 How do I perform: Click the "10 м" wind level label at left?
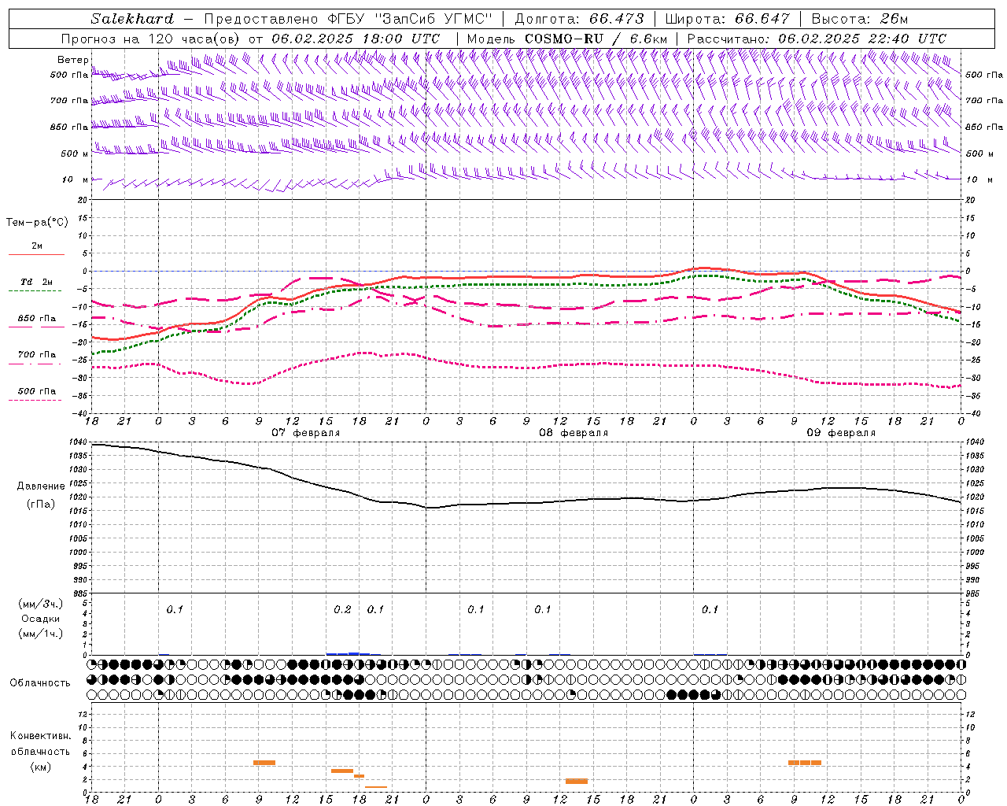pos(76,179)
